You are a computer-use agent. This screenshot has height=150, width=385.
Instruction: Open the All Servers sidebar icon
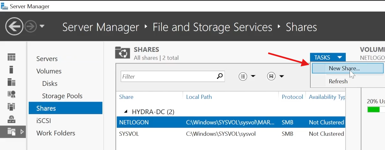coord(11,82)
